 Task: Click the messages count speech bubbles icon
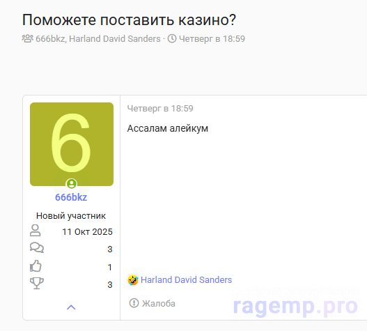37,248
